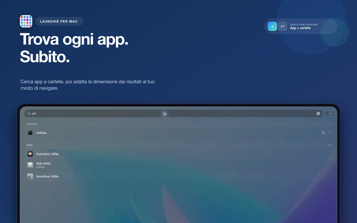357x223 pixels.
Task: Clear the search text with X button
Action: click(318, 113)
